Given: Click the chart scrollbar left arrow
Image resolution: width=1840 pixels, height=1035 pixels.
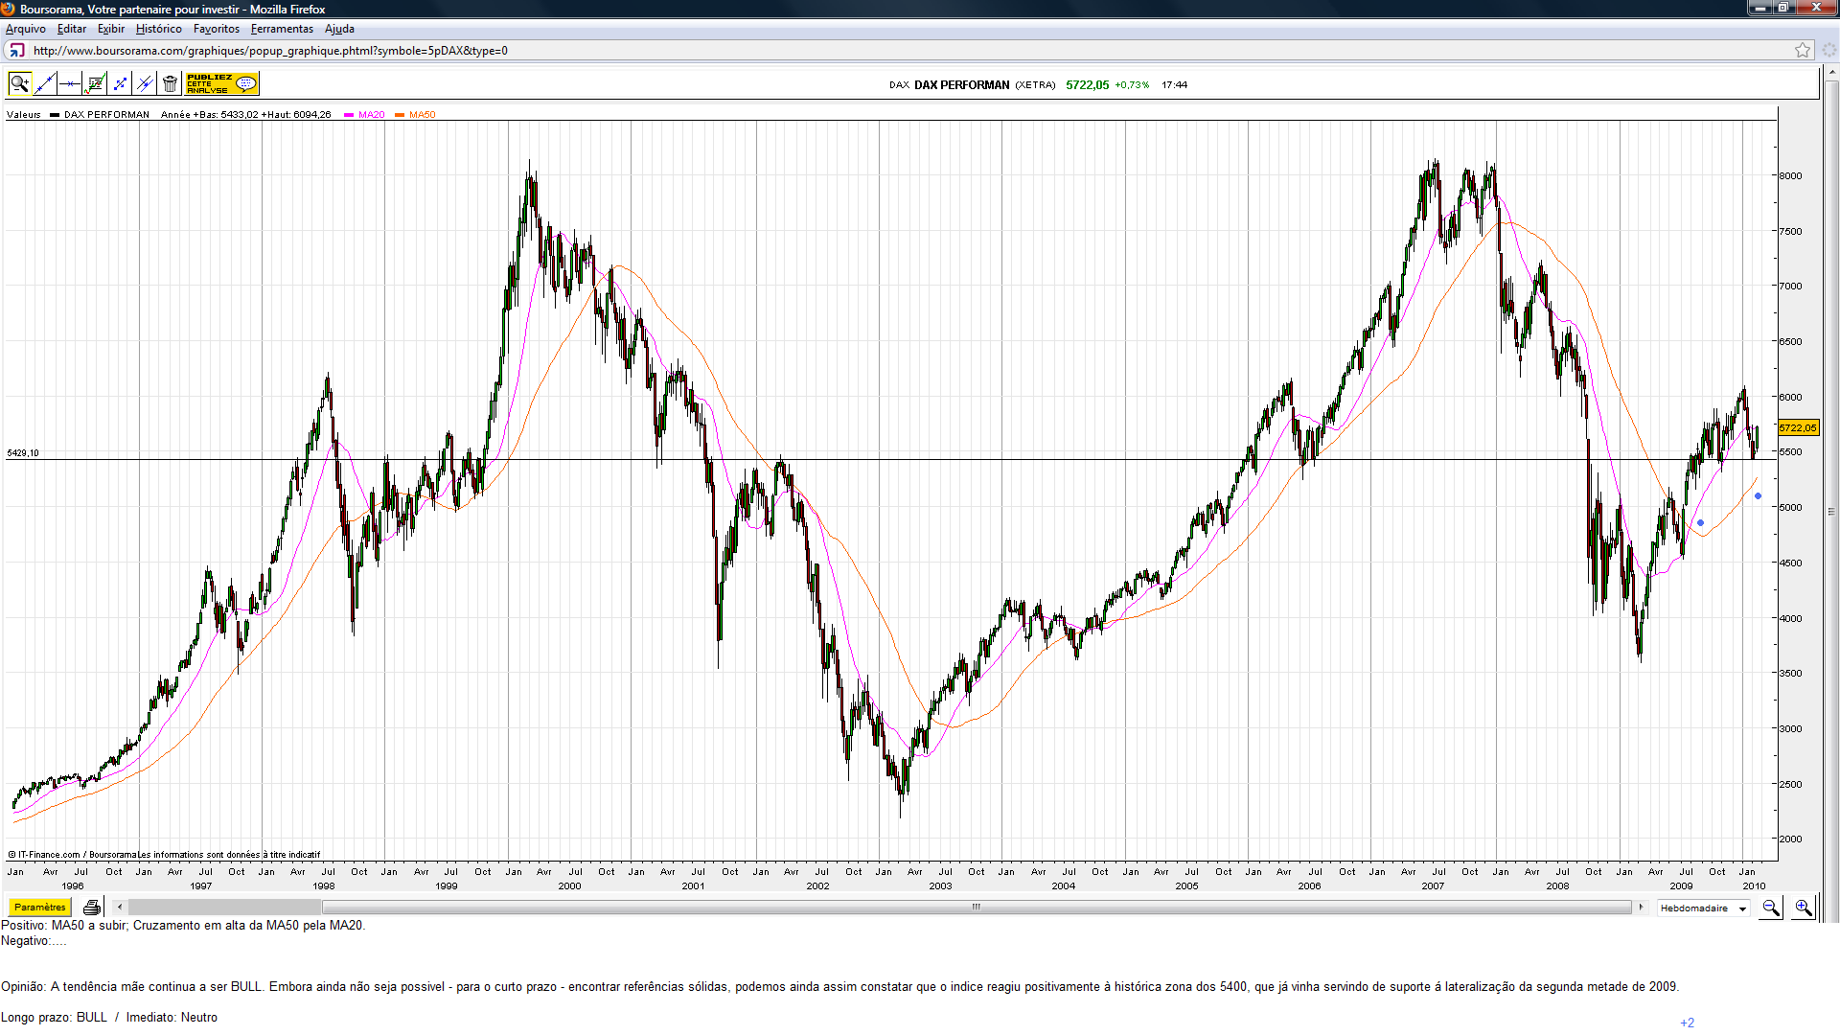Looking at the screenshot, I should tap(120, 907).
